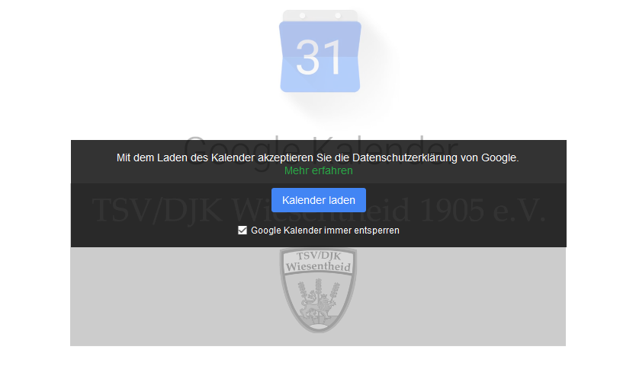The image size is (636, 388).
Task: Click the binder rings atop the calendar icon
Action: (x=320, y=15)
